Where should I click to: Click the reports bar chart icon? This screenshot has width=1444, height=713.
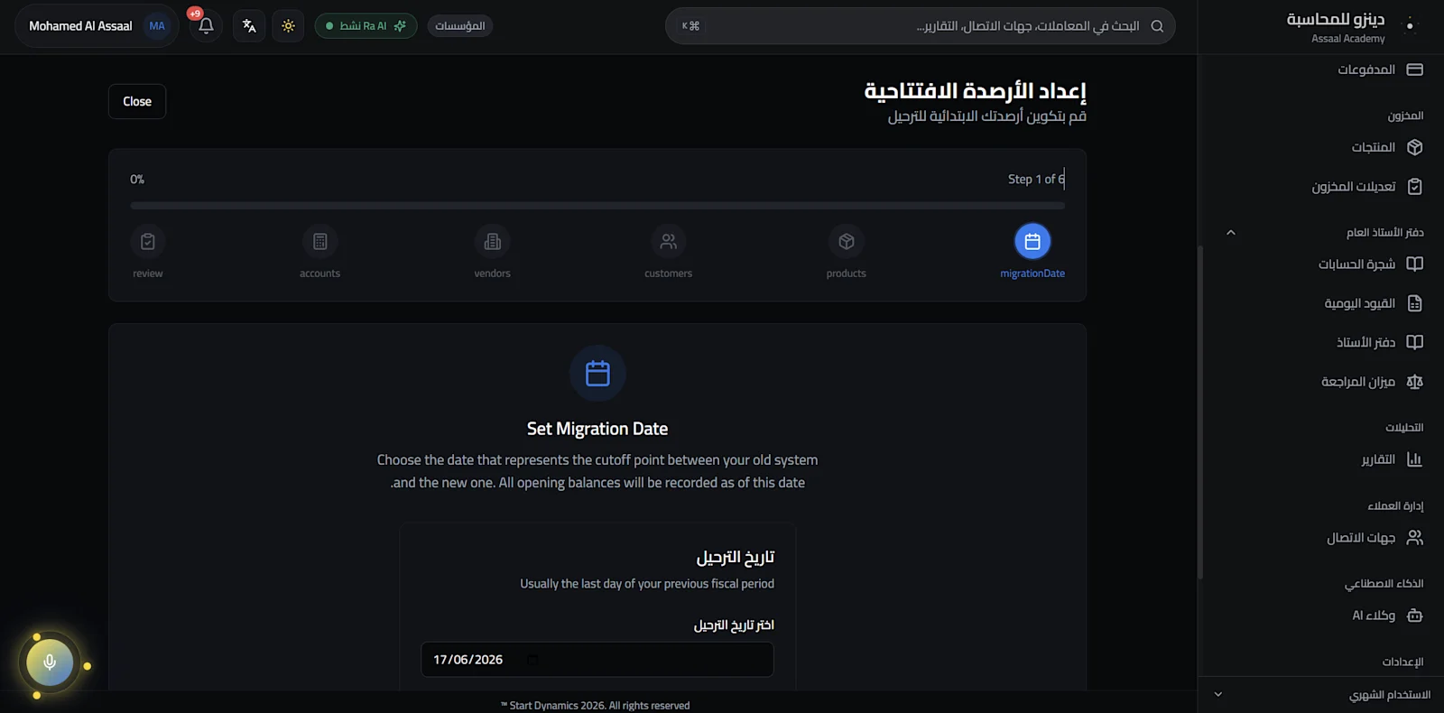pos(1415,459)
